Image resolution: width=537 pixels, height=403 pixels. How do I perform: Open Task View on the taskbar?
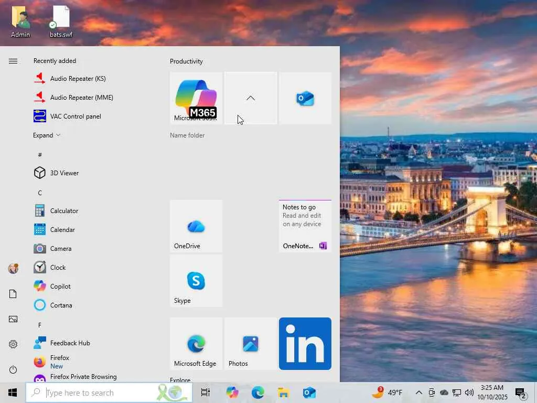coord(206,393)
